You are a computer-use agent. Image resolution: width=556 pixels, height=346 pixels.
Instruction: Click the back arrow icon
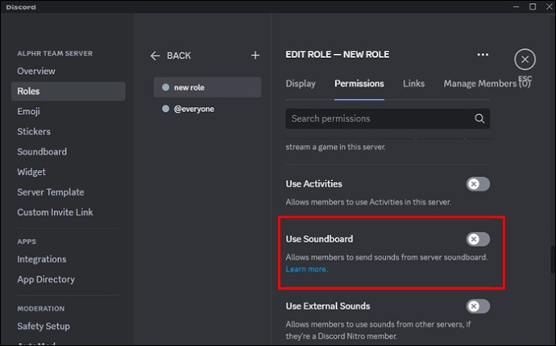coord(155,56)
